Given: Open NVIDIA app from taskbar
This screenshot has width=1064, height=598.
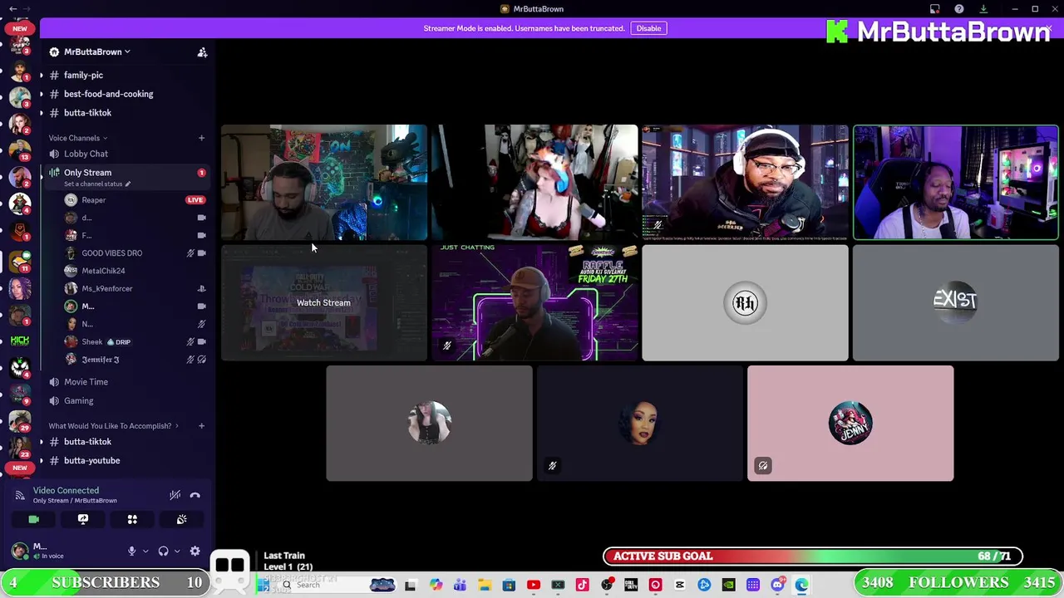Looking at the screenshot, I should pos(729,586).
